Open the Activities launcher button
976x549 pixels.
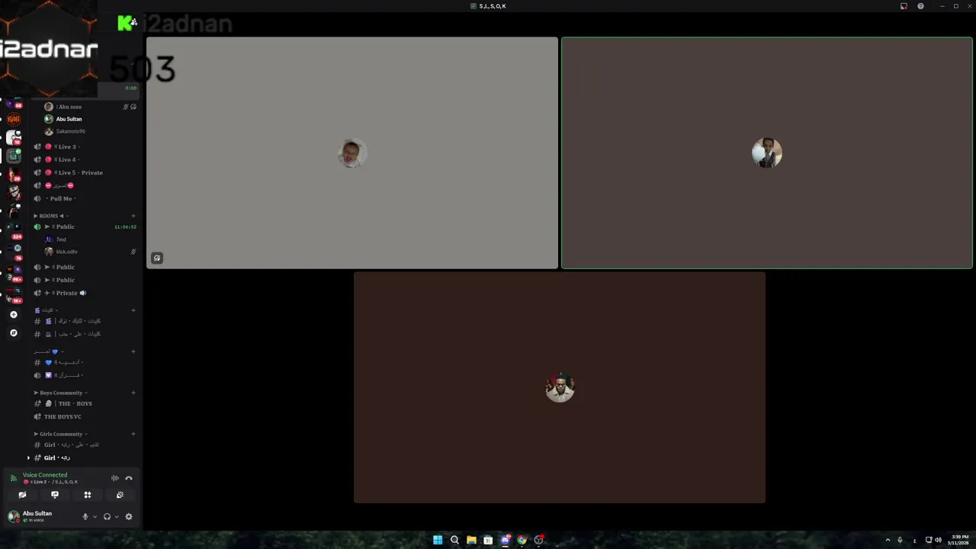[88, 495]
